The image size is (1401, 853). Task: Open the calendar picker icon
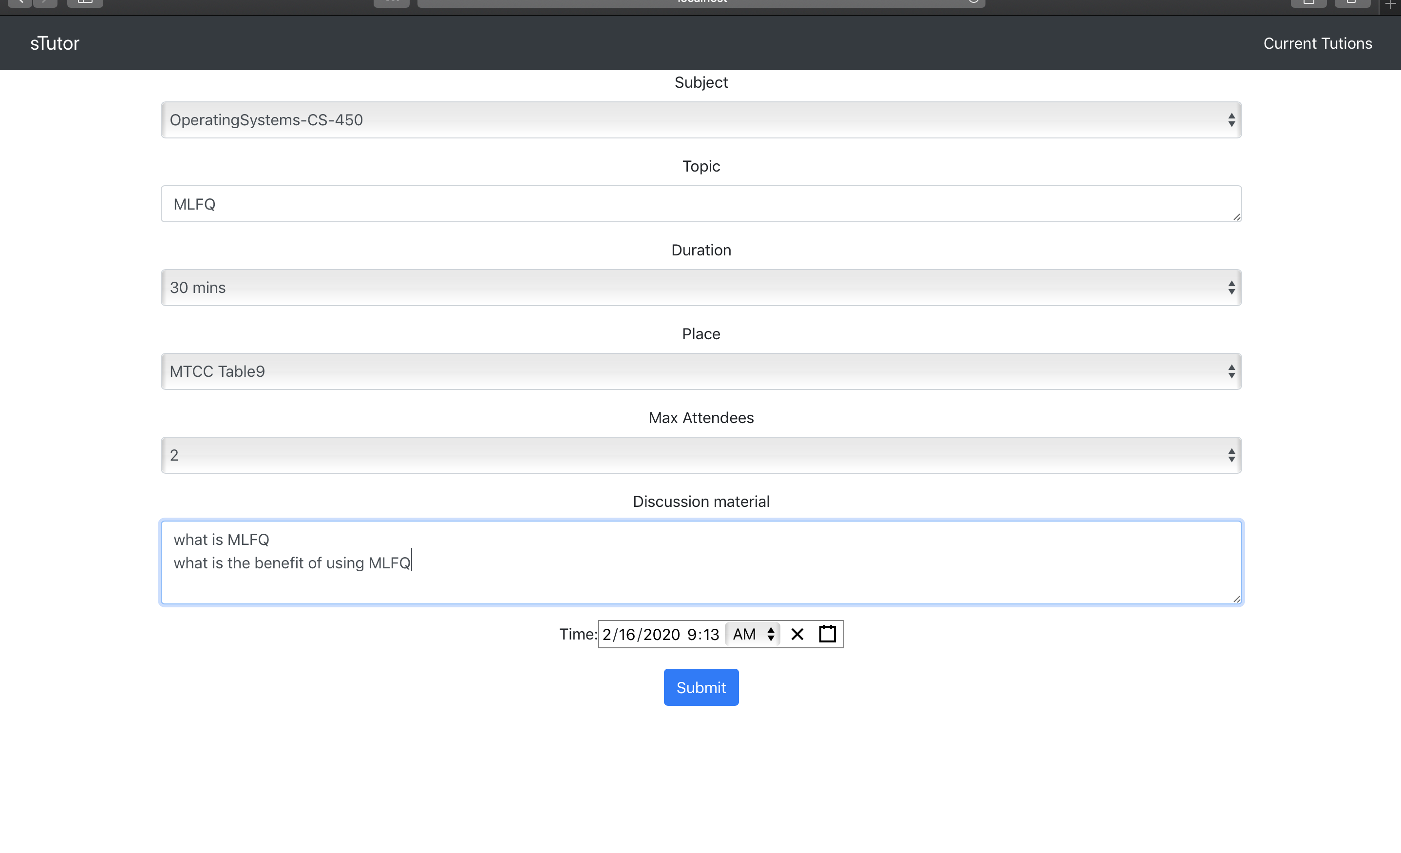(x=827, y=634)
